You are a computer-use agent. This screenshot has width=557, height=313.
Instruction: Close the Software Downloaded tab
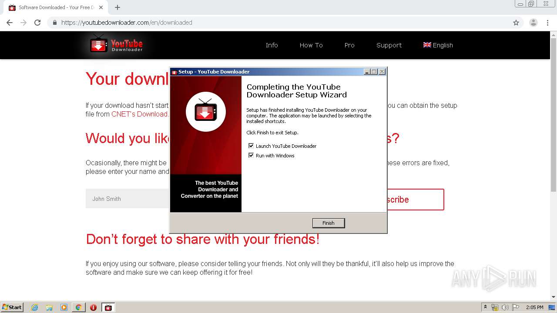point(101,7)
